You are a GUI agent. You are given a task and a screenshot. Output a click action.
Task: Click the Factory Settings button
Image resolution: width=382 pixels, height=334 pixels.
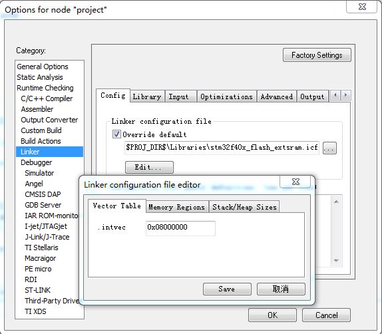pos(317,55)
